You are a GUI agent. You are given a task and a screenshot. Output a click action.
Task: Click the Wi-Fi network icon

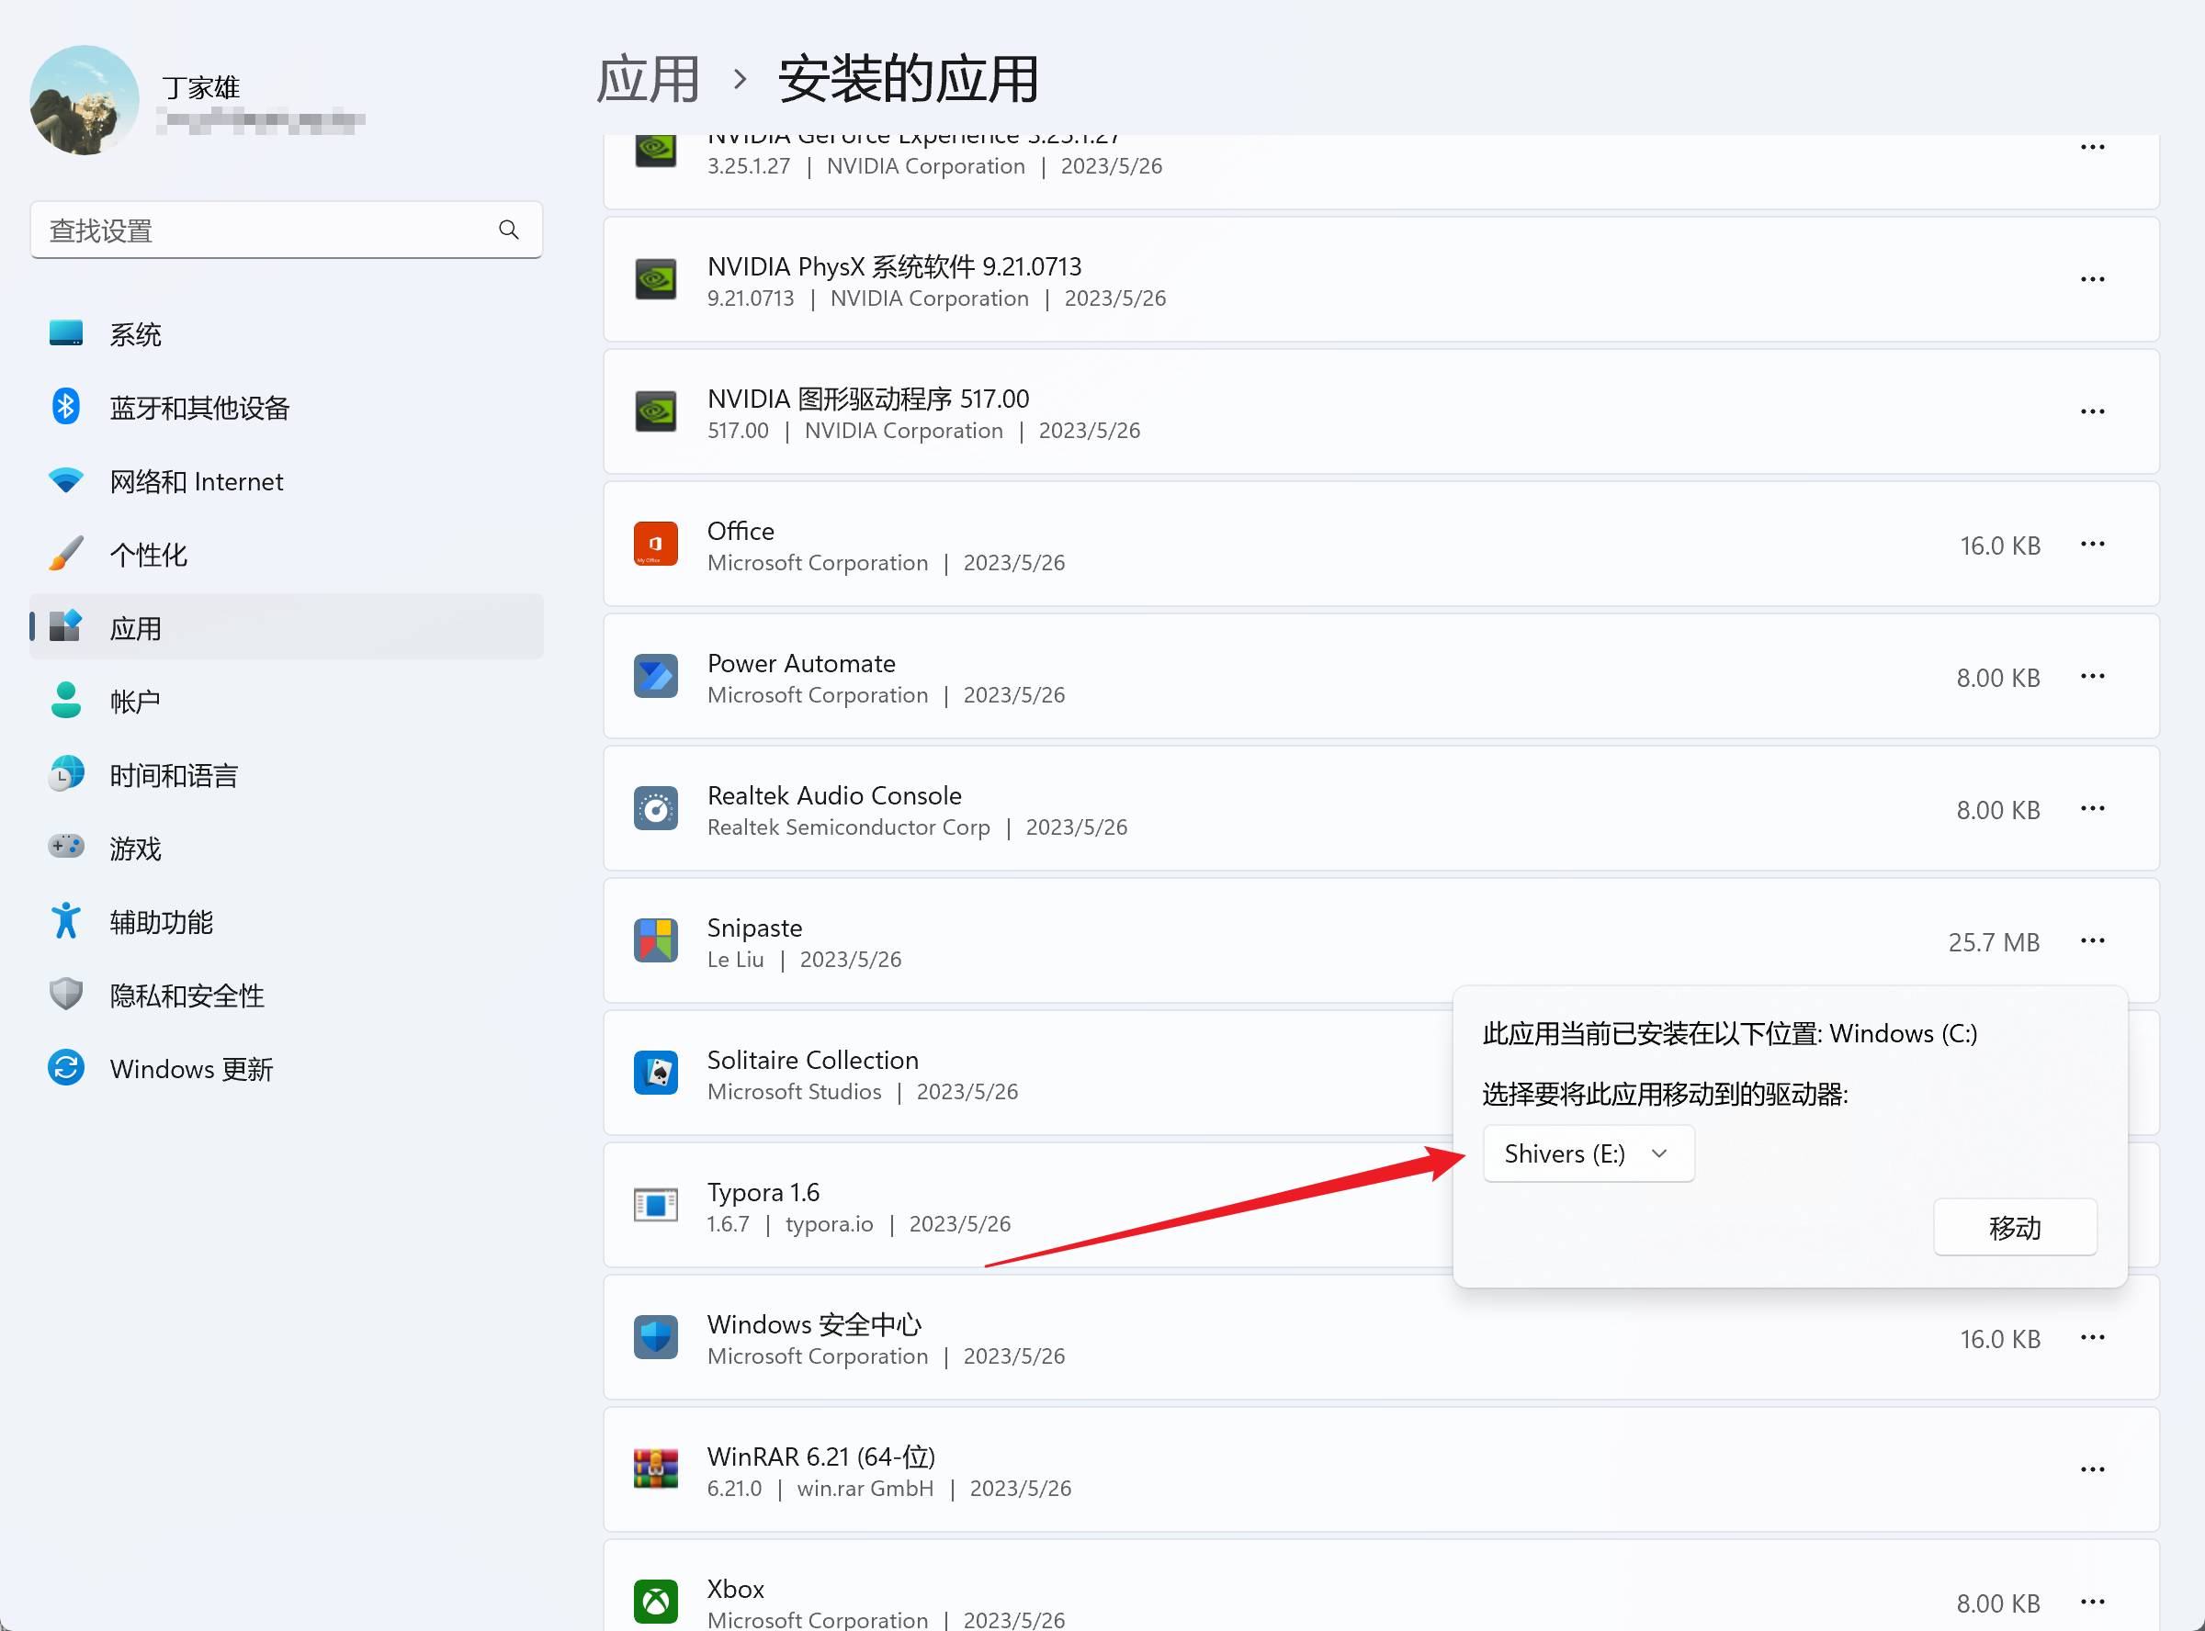66,481
